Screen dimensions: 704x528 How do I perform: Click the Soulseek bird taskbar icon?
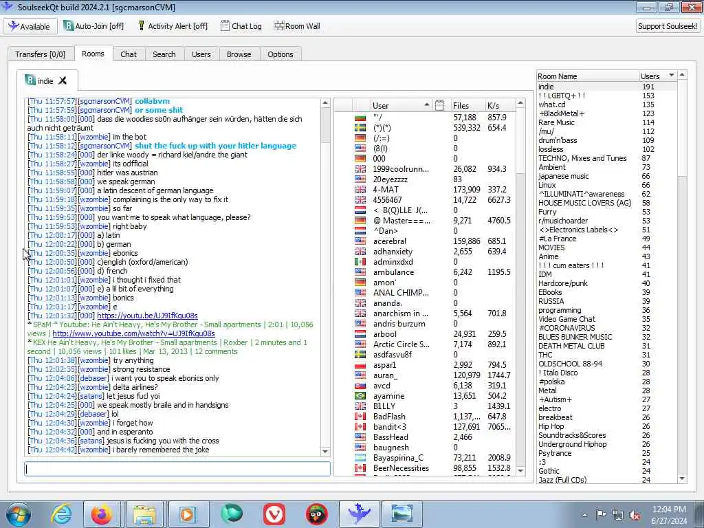(359, 514)
